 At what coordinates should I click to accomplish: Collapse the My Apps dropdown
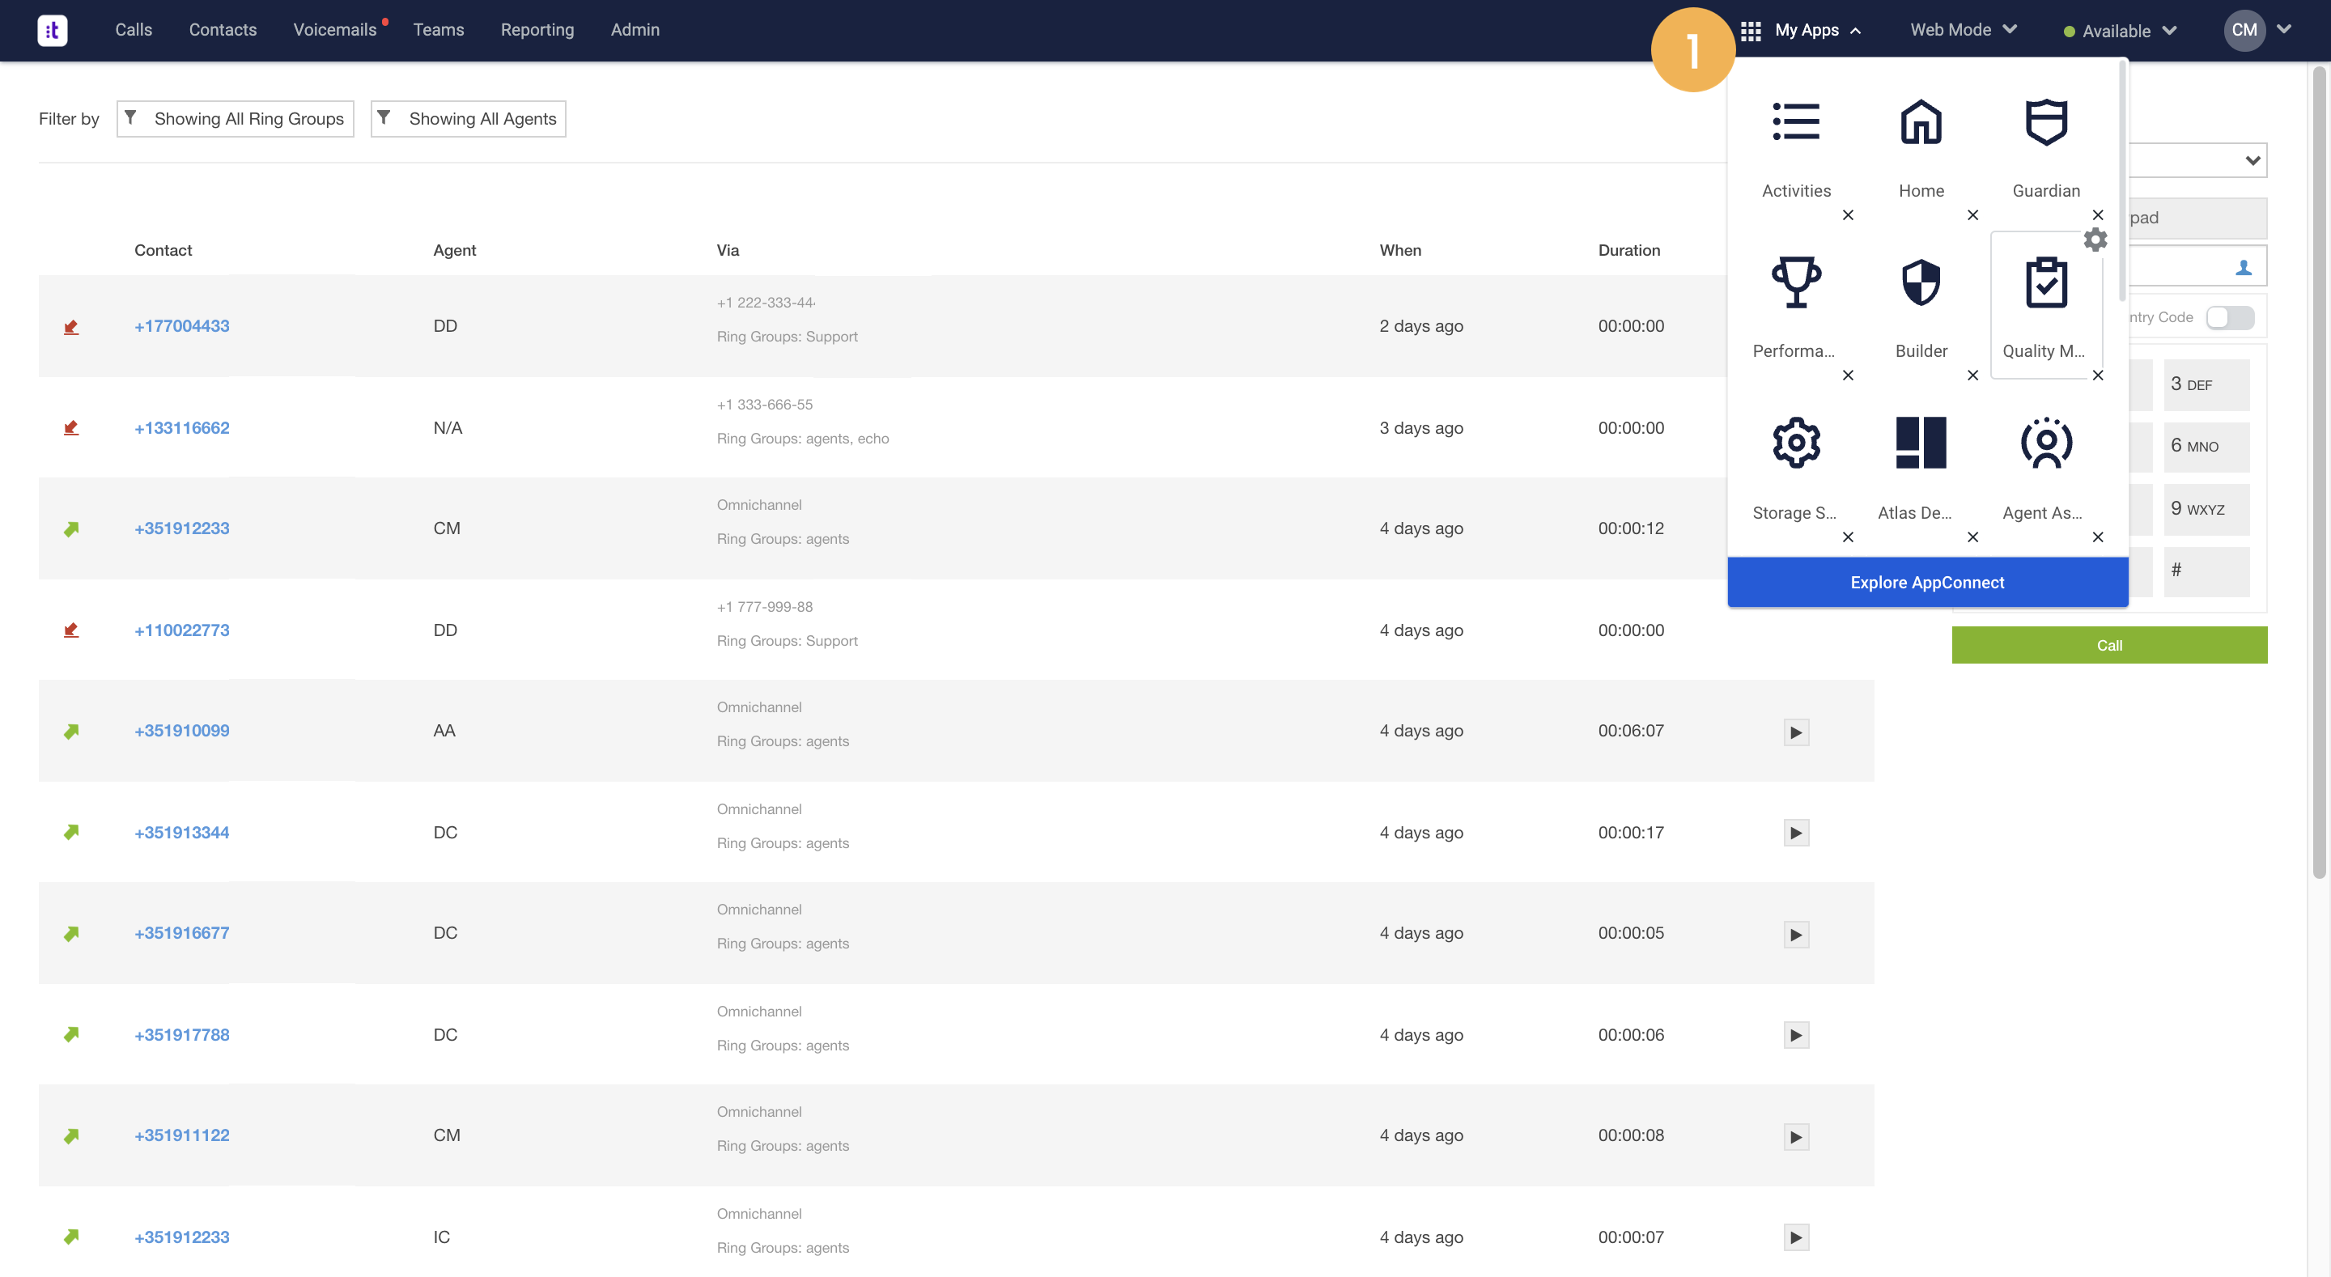(1856, 31)
